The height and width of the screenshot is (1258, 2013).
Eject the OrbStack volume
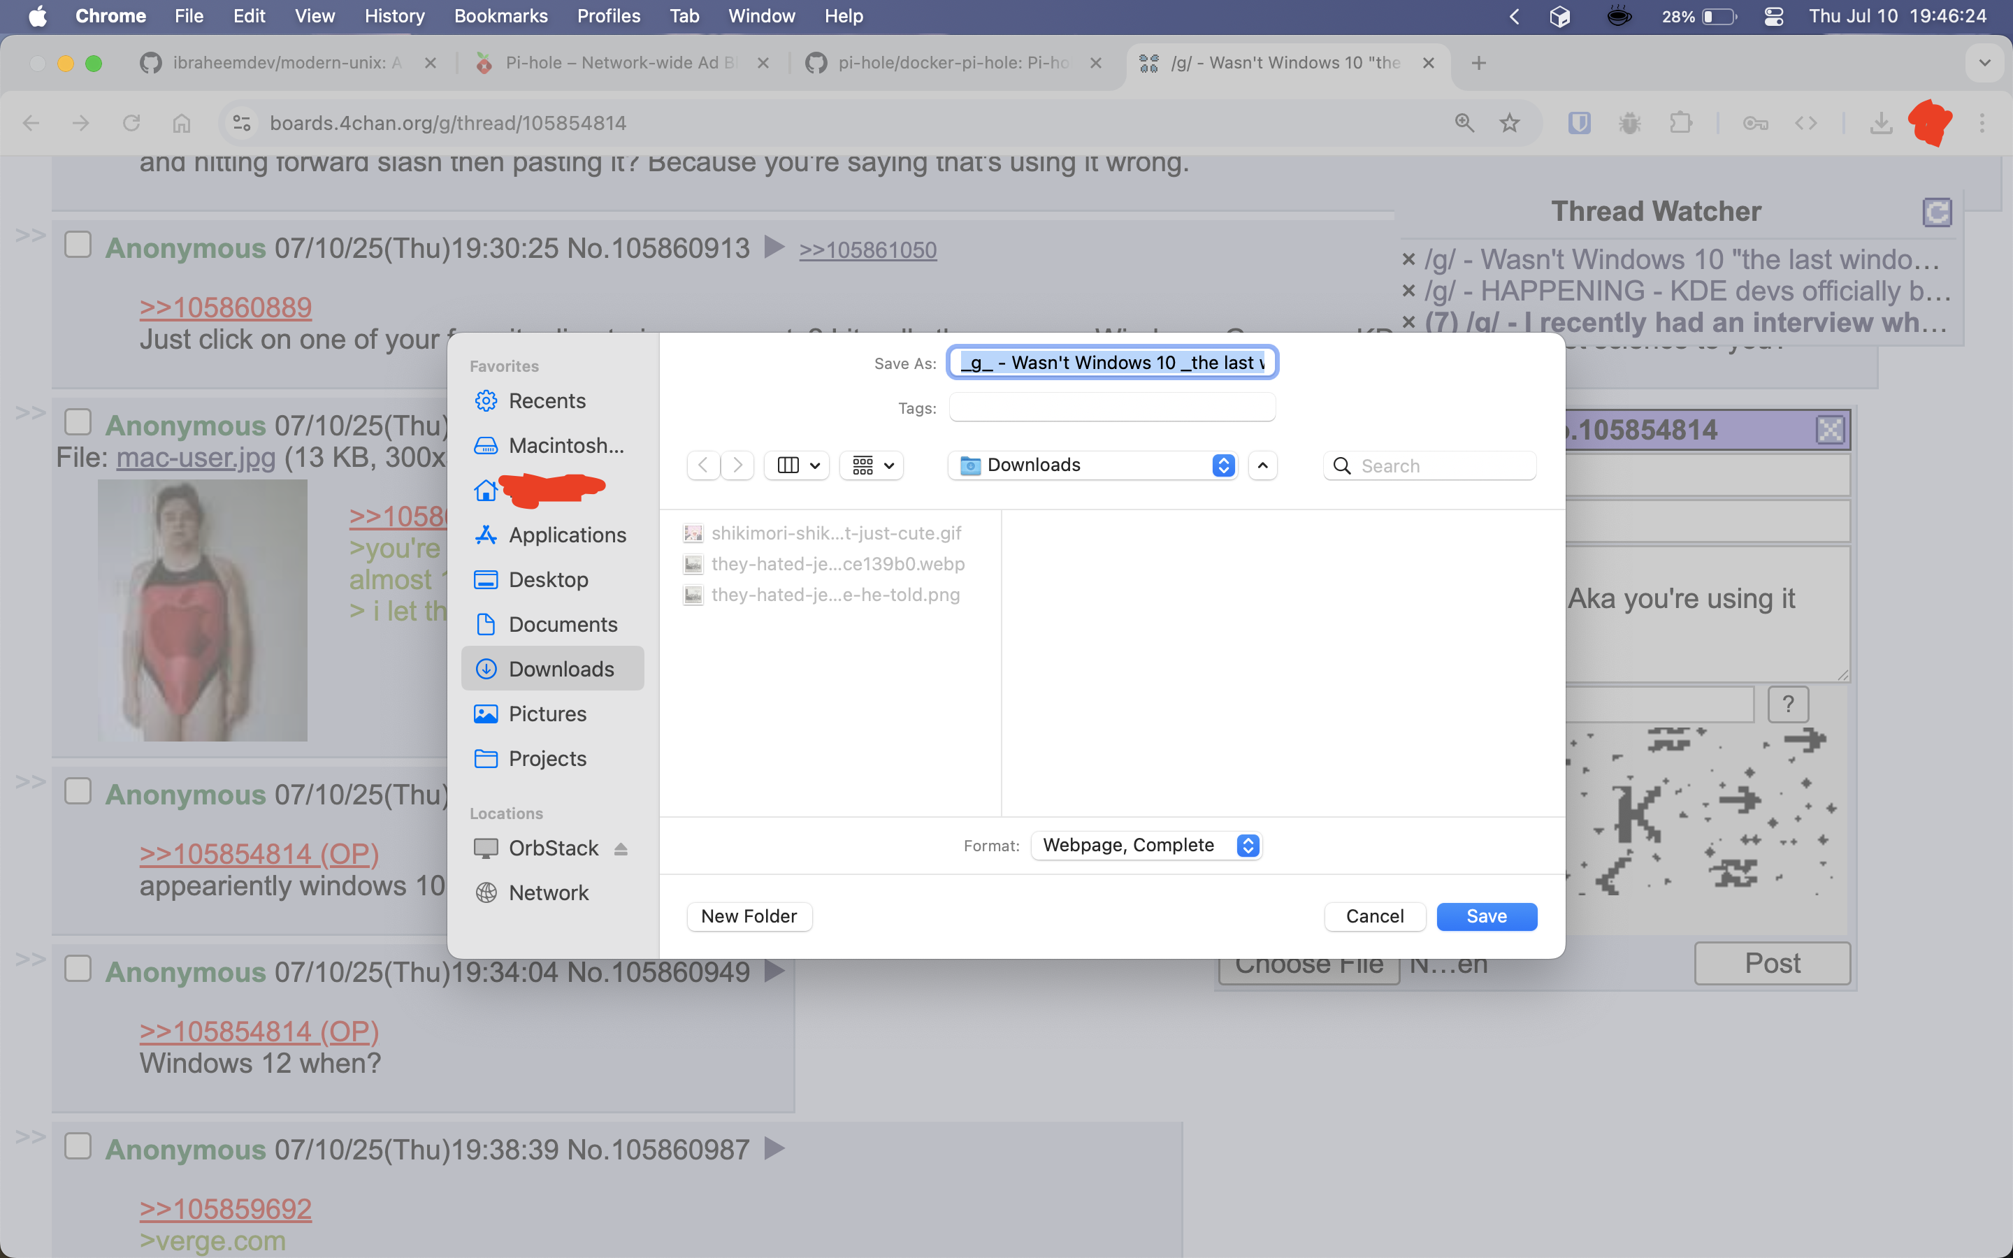coord(621,848)
